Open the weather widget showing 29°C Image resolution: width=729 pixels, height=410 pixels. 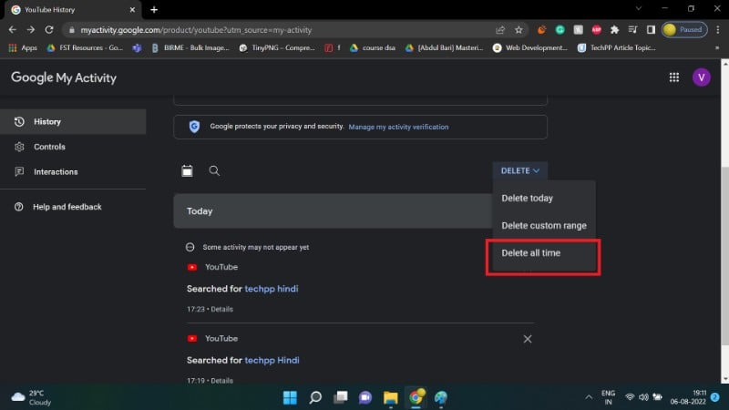[x=31, y=397]
